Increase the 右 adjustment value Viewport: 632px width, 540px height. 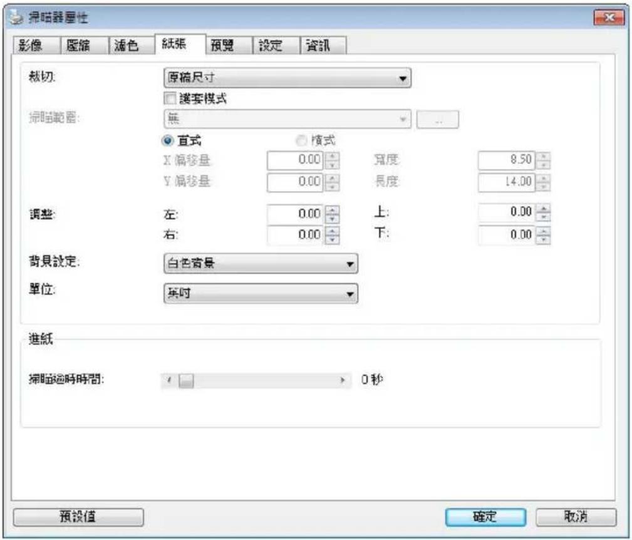coord(332,231)
